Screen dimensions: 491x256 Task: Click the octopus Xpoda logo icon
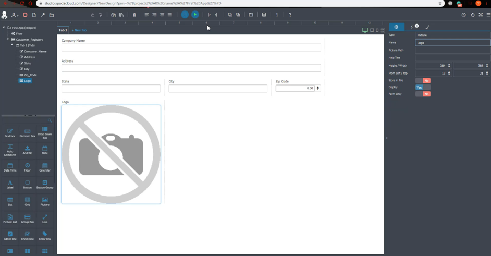(4, 15)
